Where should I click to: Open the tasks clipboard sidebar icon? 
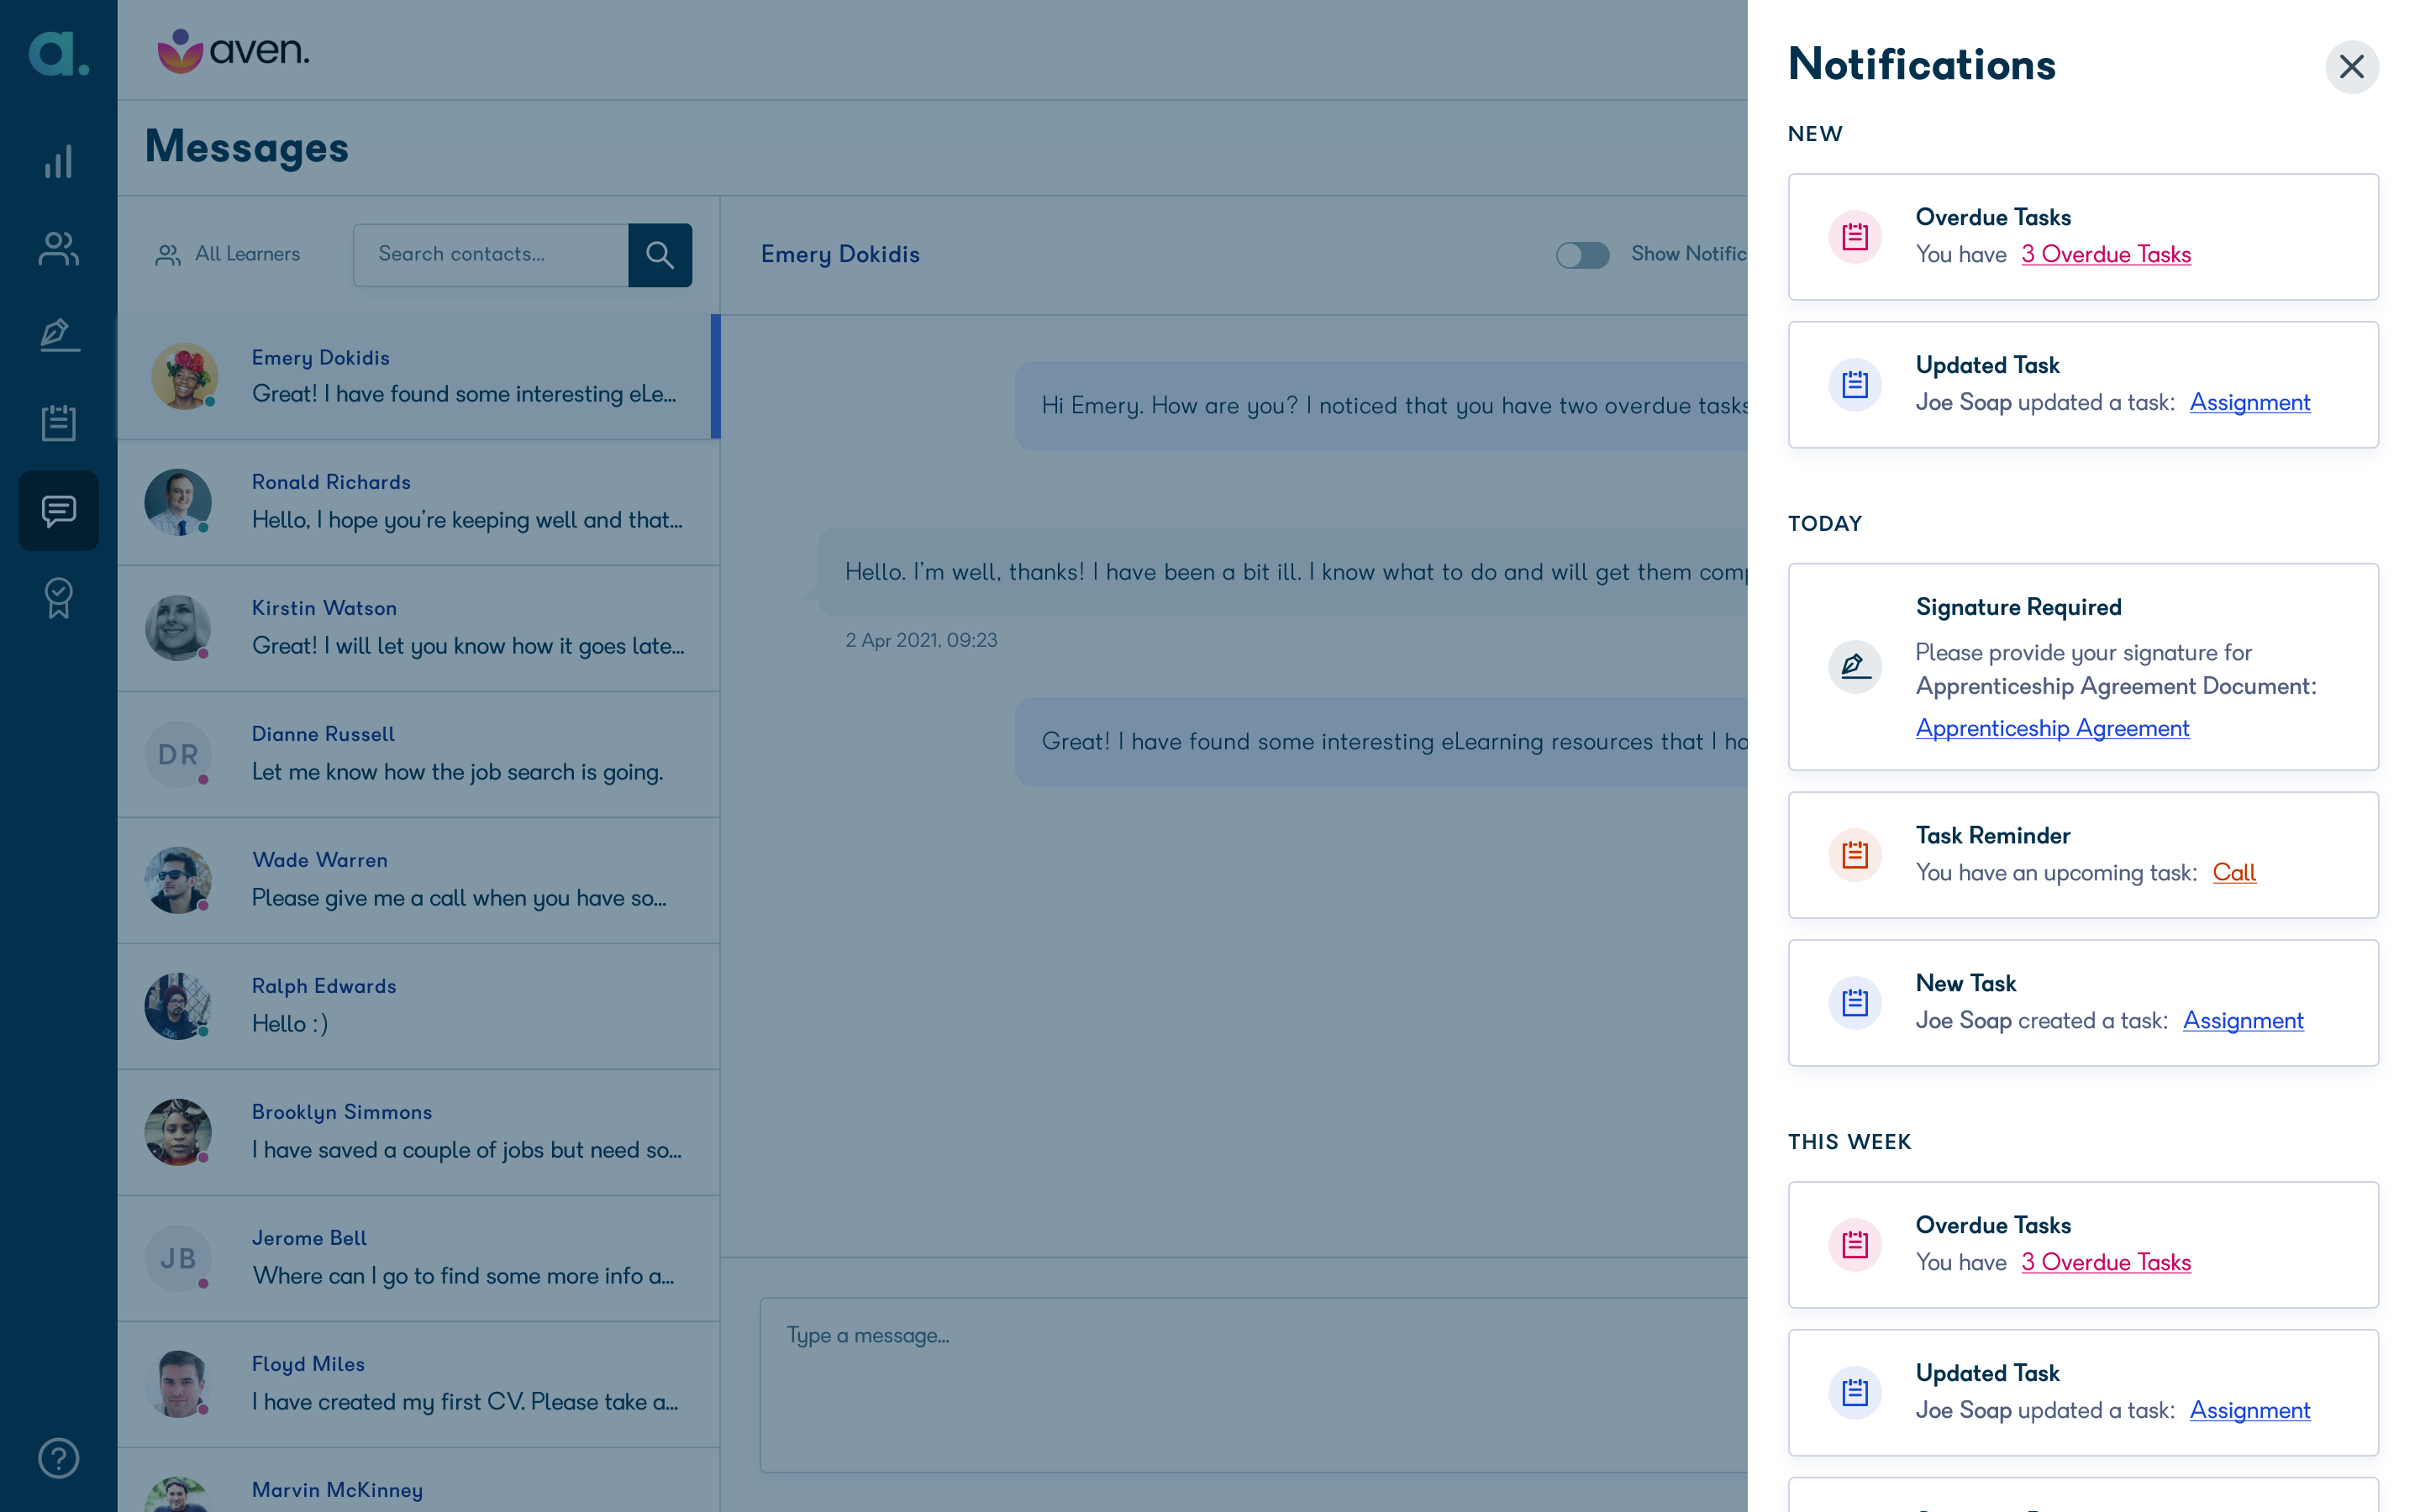pos(59,422)
